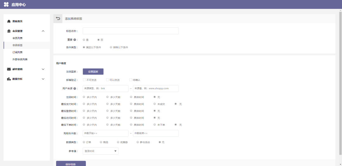Check the 待确认 checkbox

(x=131, y=80)
